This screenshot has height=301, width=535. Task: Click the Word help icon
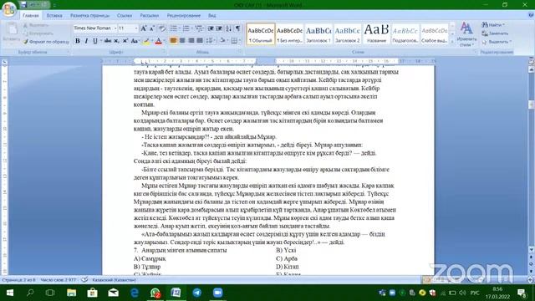[531, 15]
